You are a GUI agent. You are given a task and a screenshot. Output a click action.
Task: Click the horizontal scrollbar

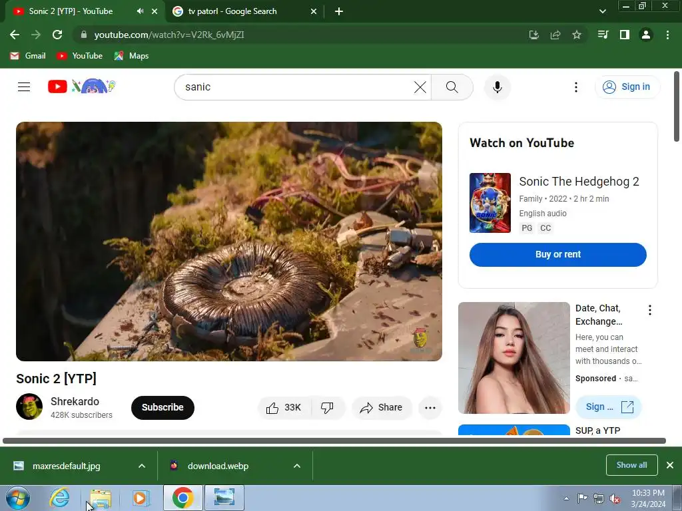pos(334,440)
